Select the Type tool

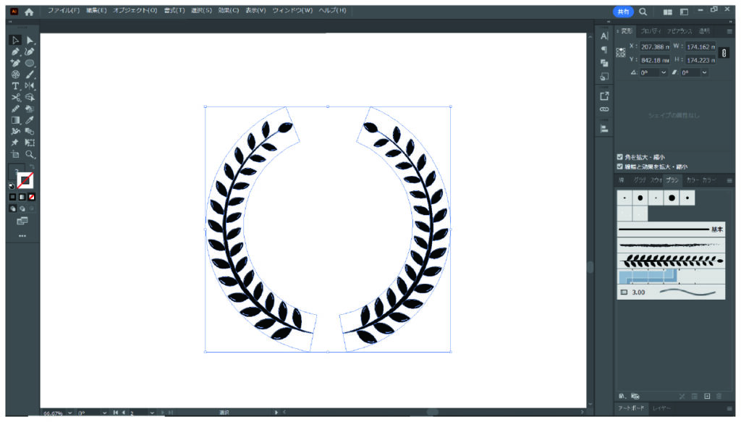[15, 85]
